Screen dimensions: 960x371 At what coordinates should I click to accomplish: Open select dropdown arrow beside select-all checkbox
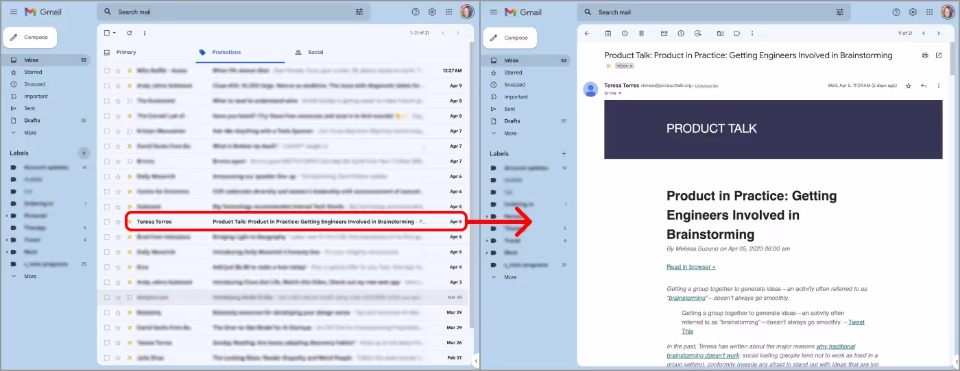115,33
